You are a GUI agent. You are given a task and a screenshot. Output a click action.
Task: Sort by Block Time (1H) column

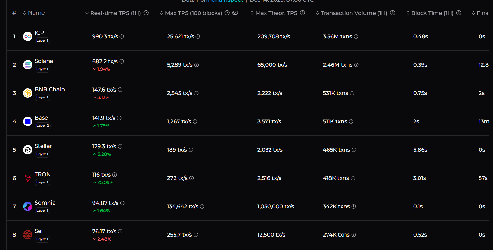[430, 13]
